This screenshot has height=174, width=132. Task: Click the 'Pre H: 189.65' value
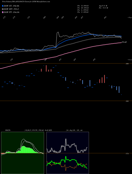(x=83, y=8)
